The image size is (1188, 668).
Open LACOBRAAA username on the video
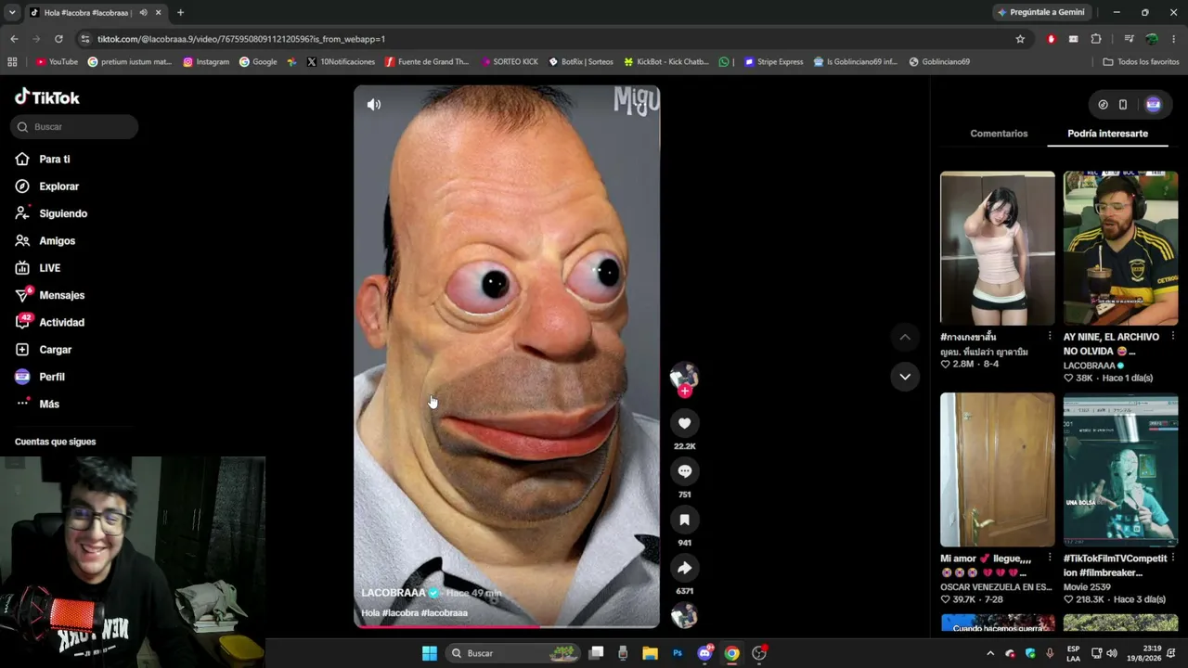tap(394, 593)
